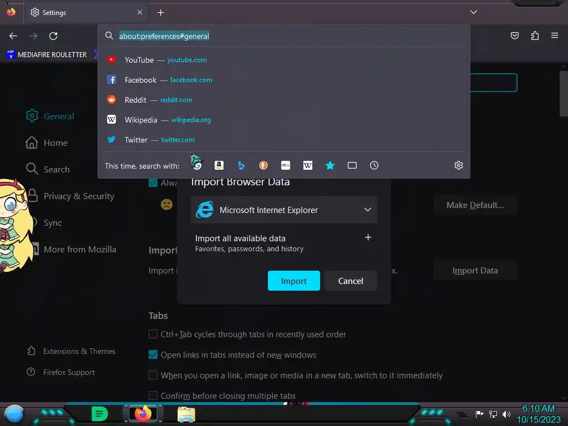Open a new tab with plus button
The width and height of the screenshot is (568, 426).
tap(160, 13)
